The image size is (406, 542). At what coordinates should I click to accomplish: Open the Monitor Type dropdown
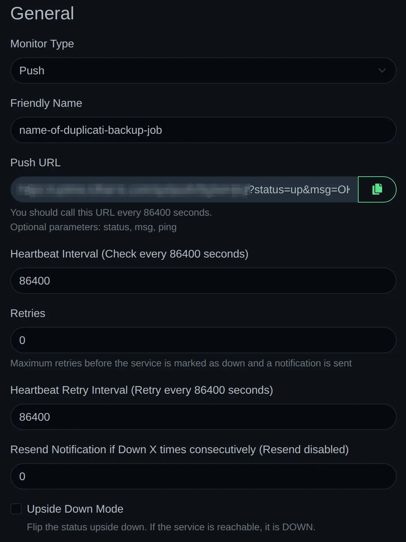coord(203,71)
